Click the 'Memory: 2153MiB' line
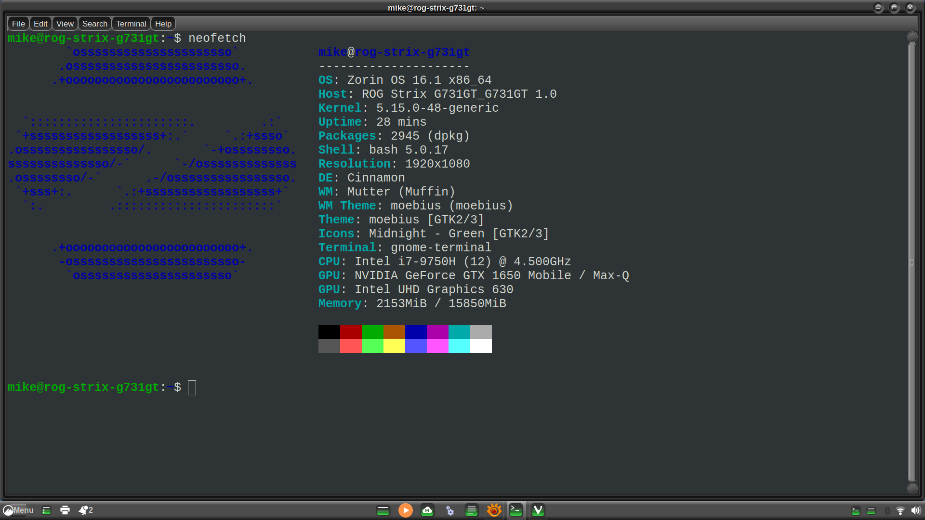Screen dimensions: 925x520 click(412, 304)
